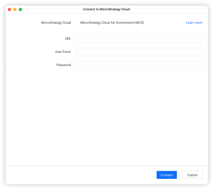Cancel the cloud connection dialog
The image size is (214, 190).
[192, 175]
